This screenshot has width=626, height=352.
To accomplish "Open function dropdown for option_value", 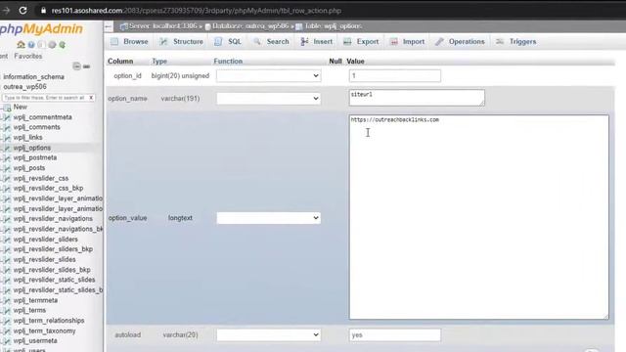I will coord(268,218).
